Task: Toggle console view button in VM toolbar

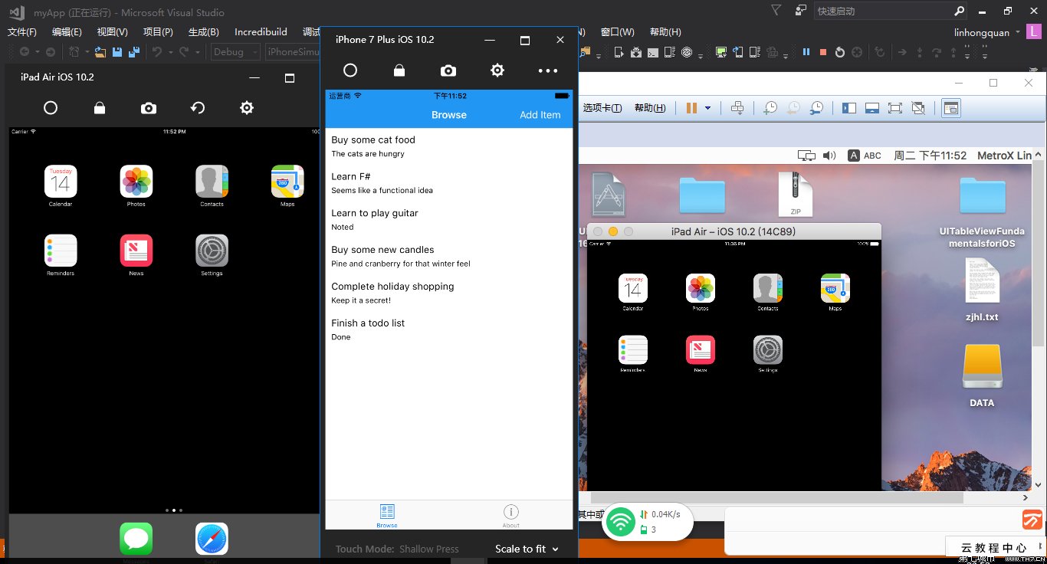Action: coord(950,108)
